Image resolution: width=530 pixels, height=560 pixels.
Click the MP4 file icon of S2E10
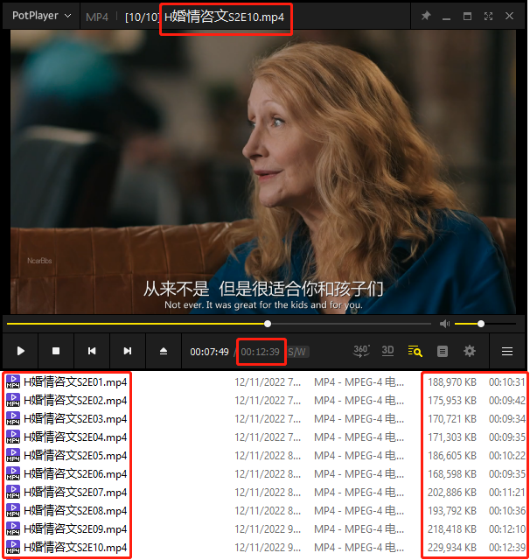(13, 547)
